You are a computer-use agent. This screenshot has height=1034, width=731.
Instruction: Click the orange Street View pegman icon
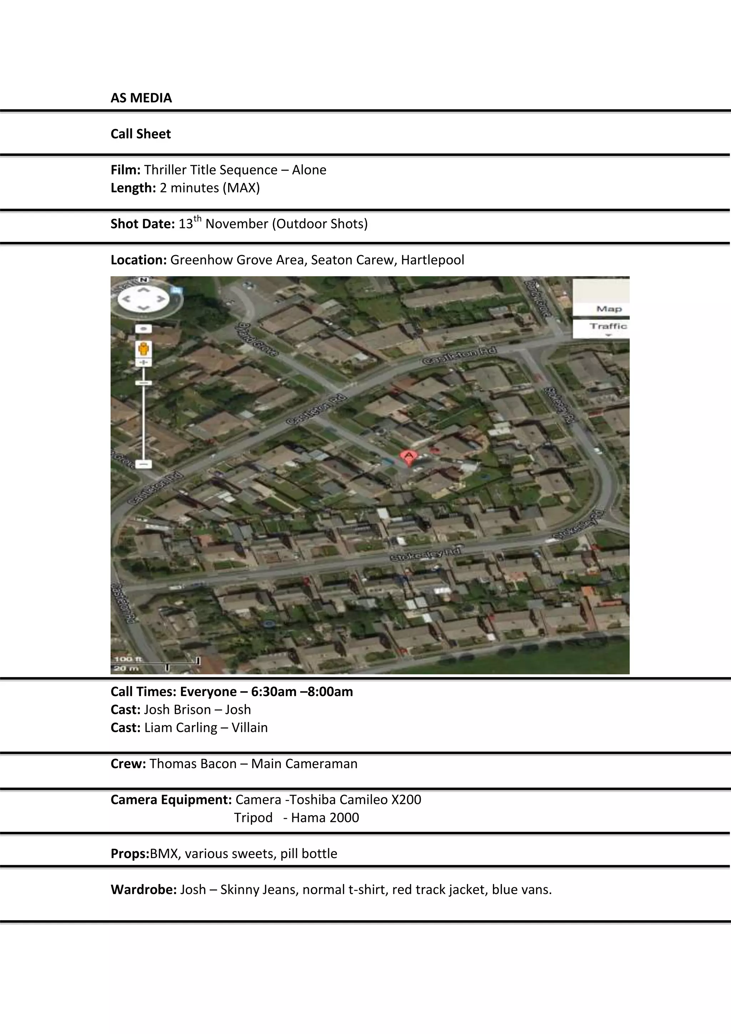tap(143, 349)
